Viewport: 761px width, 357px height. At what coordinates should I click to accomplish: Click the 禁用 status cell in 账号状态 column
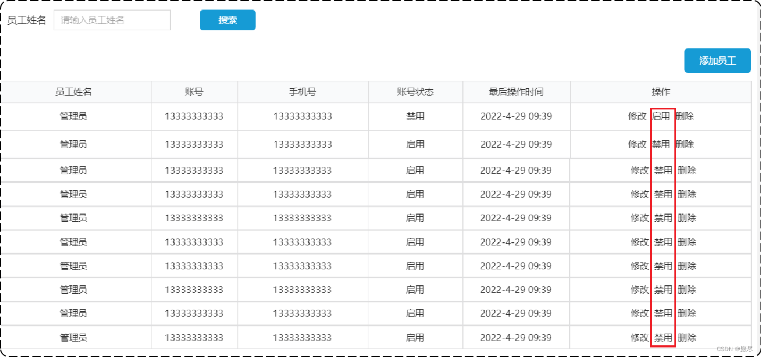[416, 116]
